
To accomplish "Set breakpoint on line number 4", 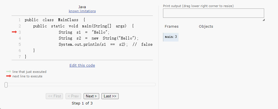I will click(x=19, y=38).
